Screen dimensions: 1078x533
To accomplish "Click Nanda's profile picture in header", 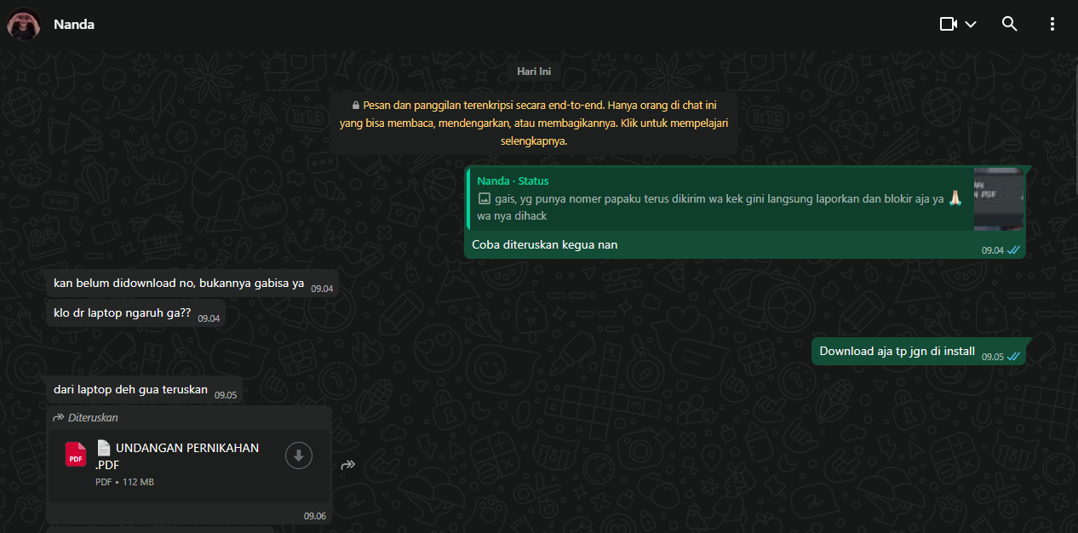I will tap(23, 24).
